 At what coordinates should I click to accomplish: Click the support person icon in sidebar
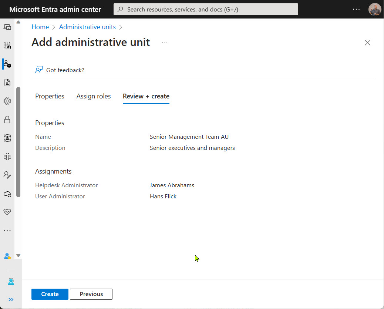coord(11,282)
